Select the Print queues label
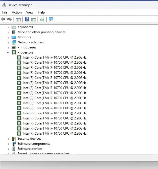Viewport: 158px width, 169px height. pyautogui.click(x=27, y=47)
